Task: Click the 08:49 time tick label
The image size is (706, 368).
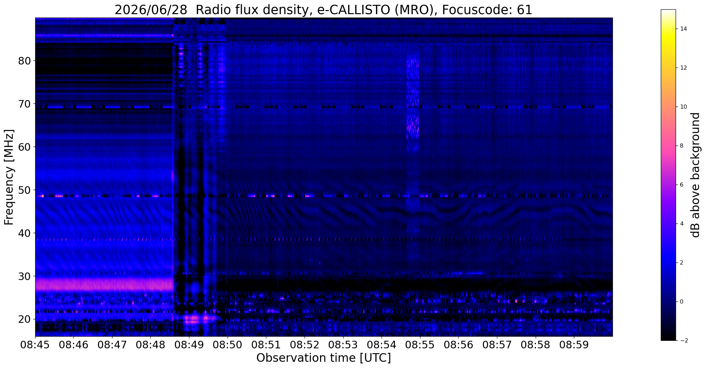Action: coord(189,344)
